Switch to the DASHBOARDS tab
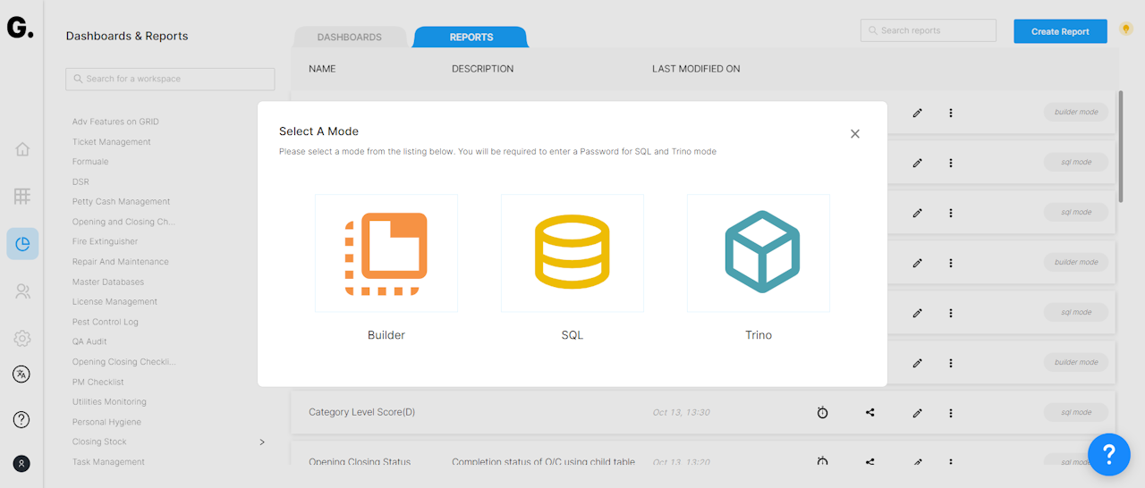1145x488 pixels. (x=350, y=38)
